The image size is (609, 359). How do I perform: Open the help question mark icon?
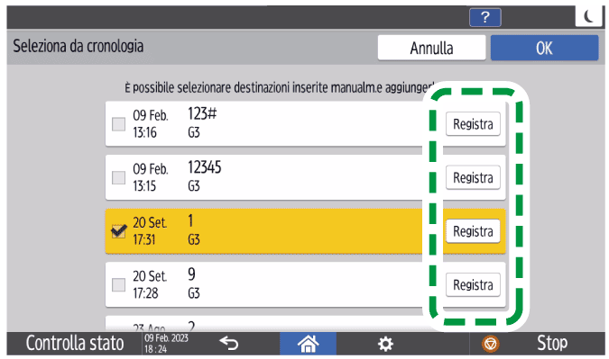(484, 17)
